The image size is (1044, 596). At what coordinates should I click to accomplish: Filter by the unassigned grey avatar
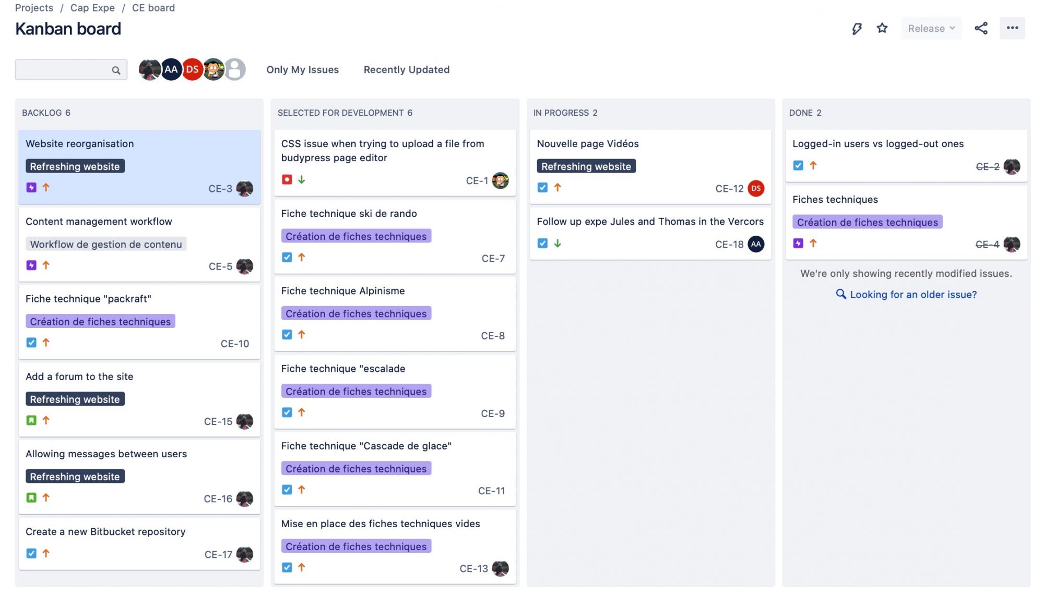(x=235, y=69)
